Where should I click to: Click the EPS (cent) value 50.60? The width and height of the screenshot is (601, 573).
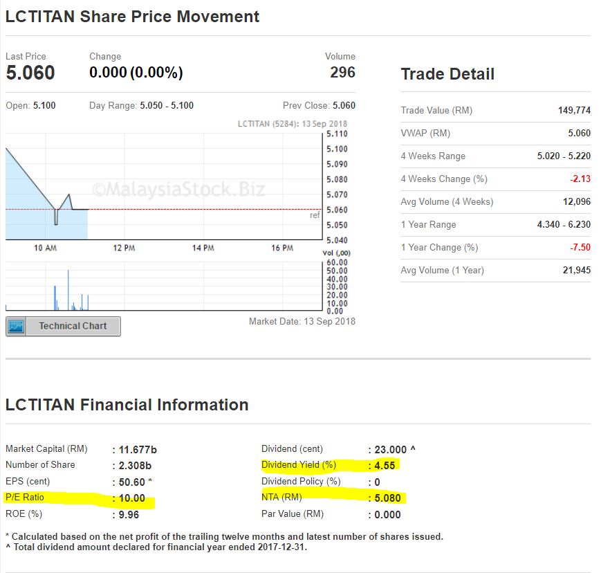[x=132, y=482]
